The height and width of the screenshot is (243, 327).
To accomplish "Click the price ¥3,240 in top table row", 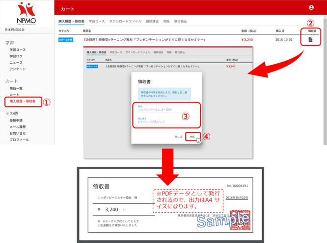I will click(x=247, y=40).
